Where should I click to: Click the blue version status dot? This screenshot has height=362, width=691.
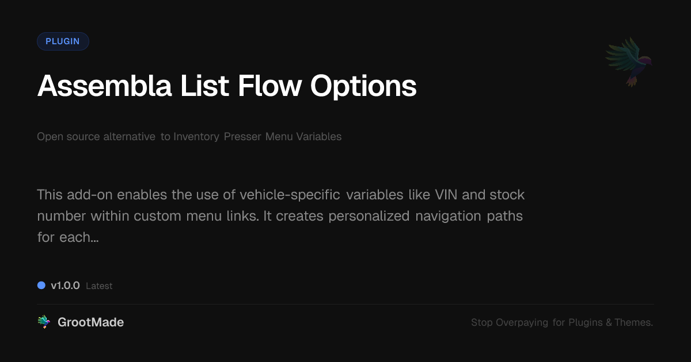click(x=41, y=286)
